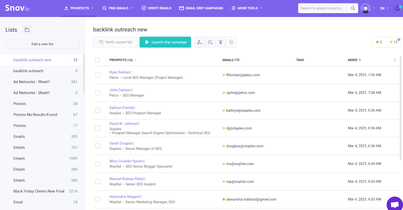Open Mary Crowder Spears profile link
This screenshot has width=403, height=210.
(126, 161)
